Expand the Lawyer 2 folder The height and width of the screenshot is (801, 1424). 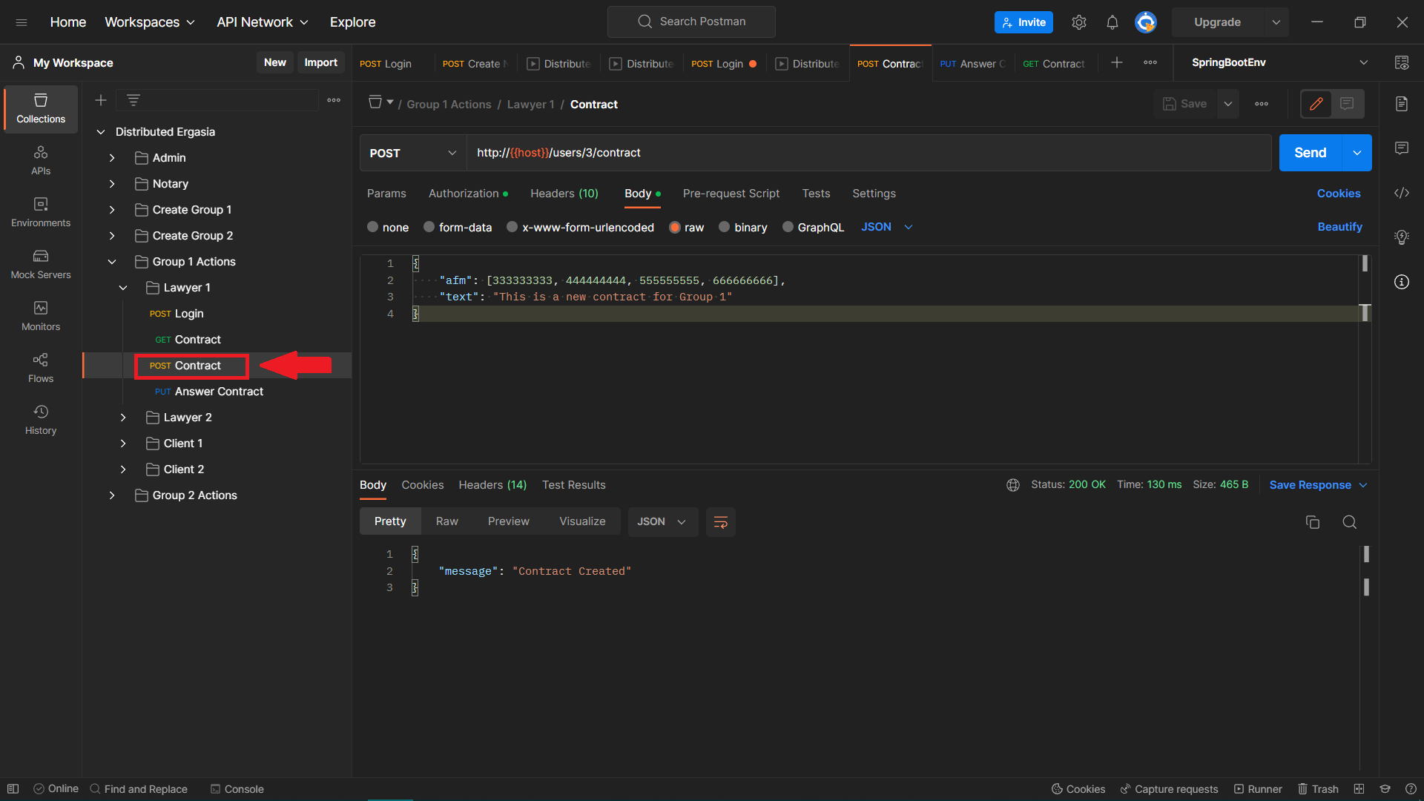123,418
